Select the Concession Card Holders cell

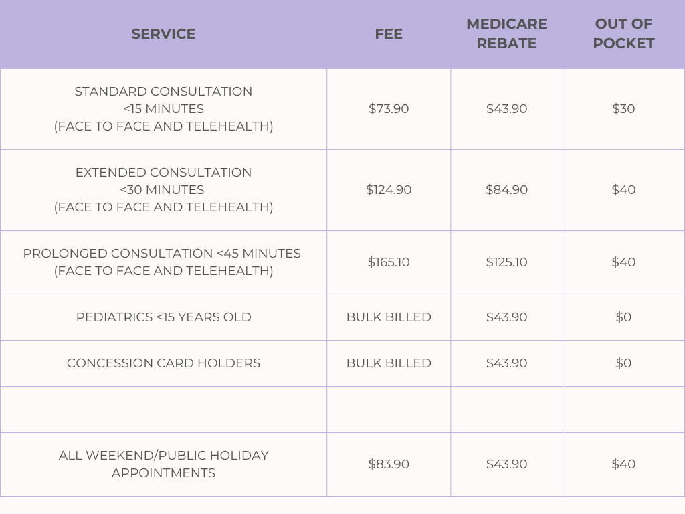click(163, 363)
